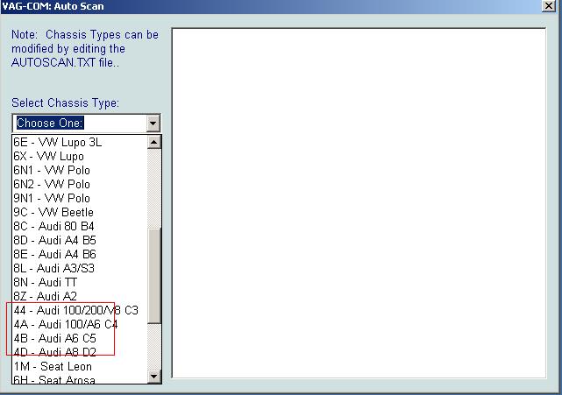Select 6N1 - VW Polo chassis
This screenshot has height=395, width=562.
tap(51, 170)
